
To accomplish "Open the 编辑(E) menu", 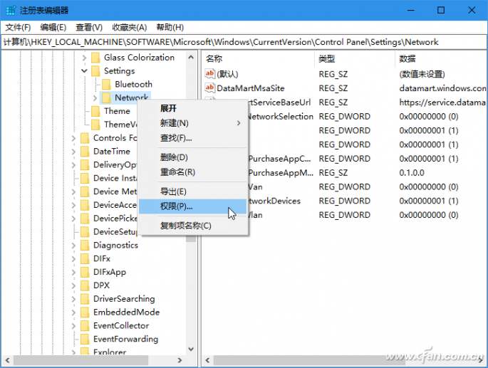I will coord(53,27).
